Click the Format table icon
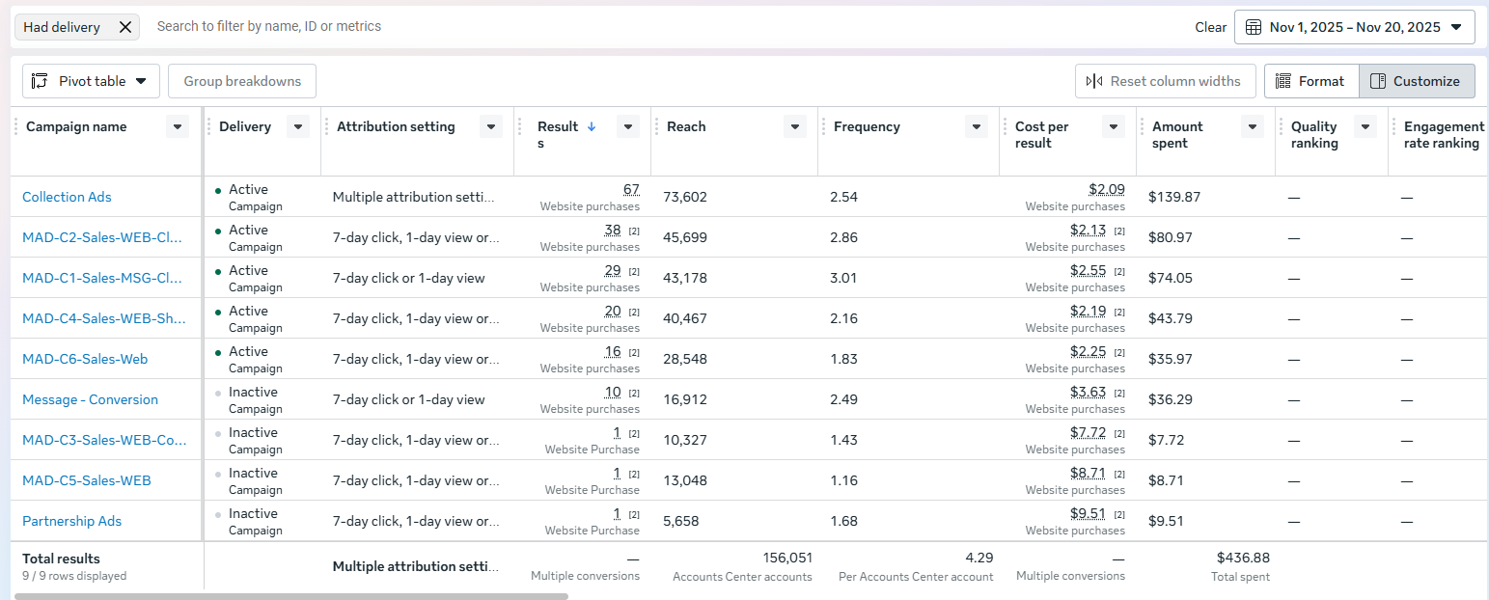 pos(1283,81)
